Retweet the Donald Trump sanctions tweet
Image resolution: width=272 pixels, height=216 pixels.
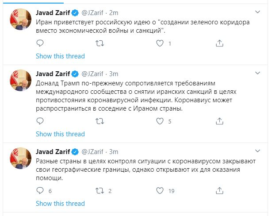coord(100,121)
